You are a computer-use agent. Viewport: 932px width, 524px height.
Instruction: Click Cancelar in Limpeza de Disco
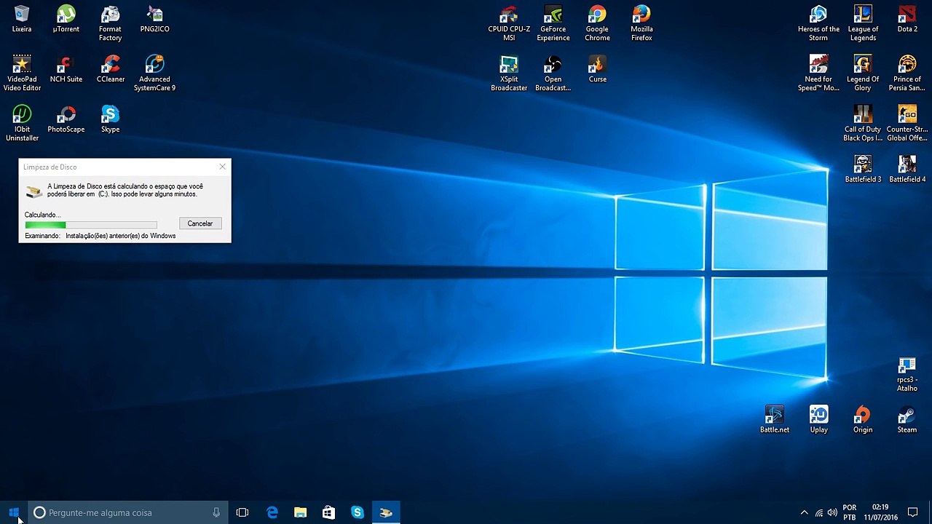coord(200,223)
